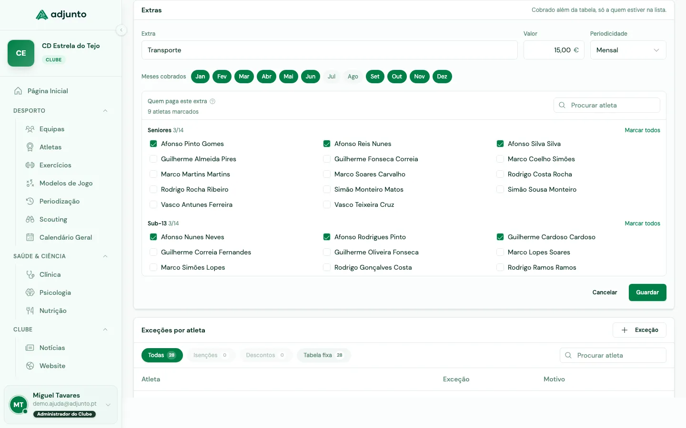
Task: Enable the Jul month chip
Action: [x=332, y=77]
